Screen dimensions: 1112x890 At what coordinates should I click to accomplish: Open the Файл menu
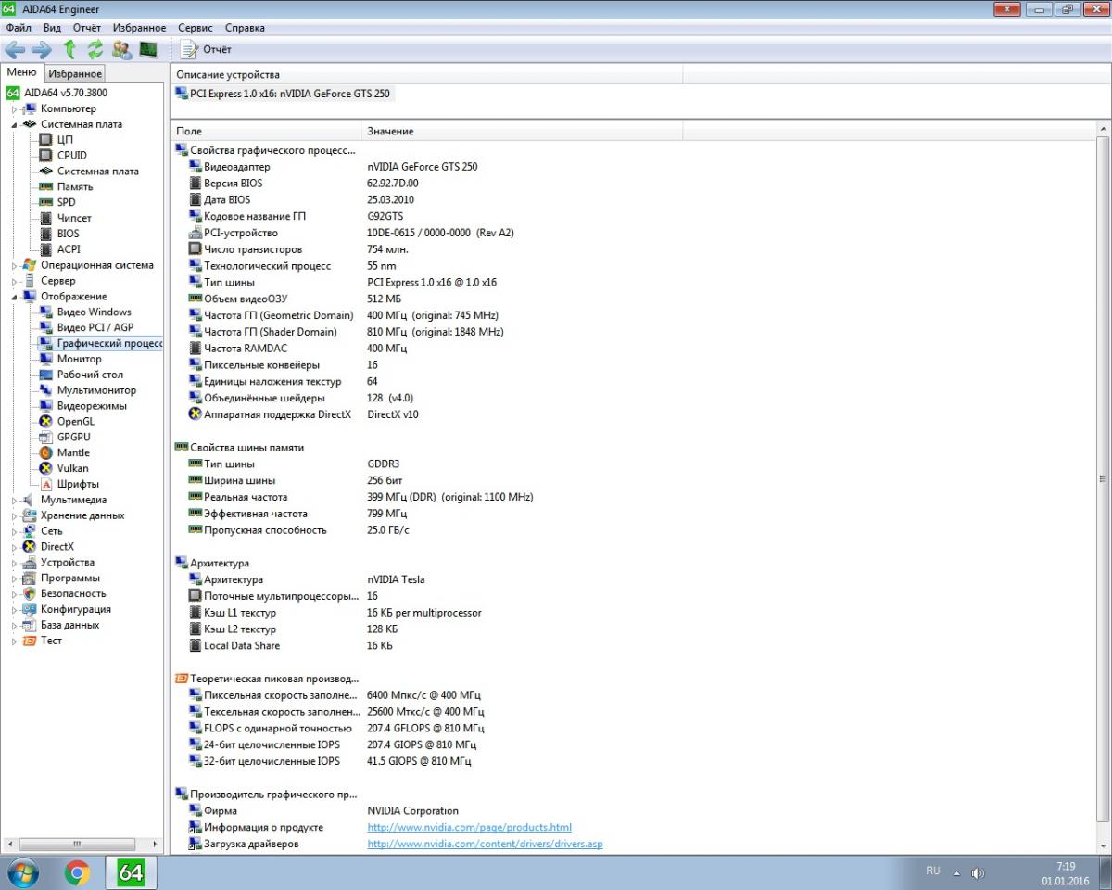pos(19,28)
